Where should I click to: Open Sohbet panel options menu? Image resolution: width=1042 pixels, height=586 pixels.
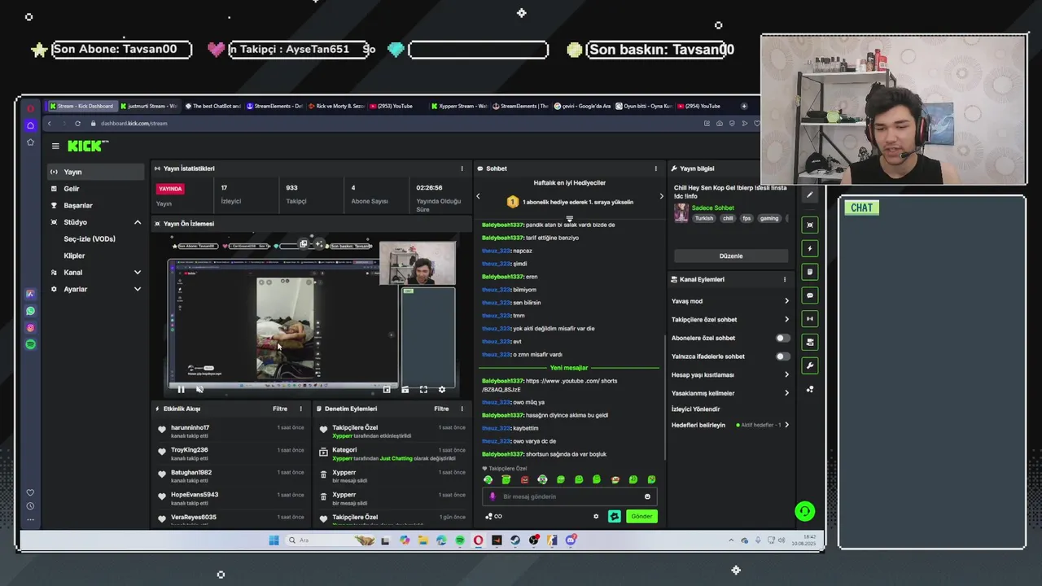click(655, 168)
